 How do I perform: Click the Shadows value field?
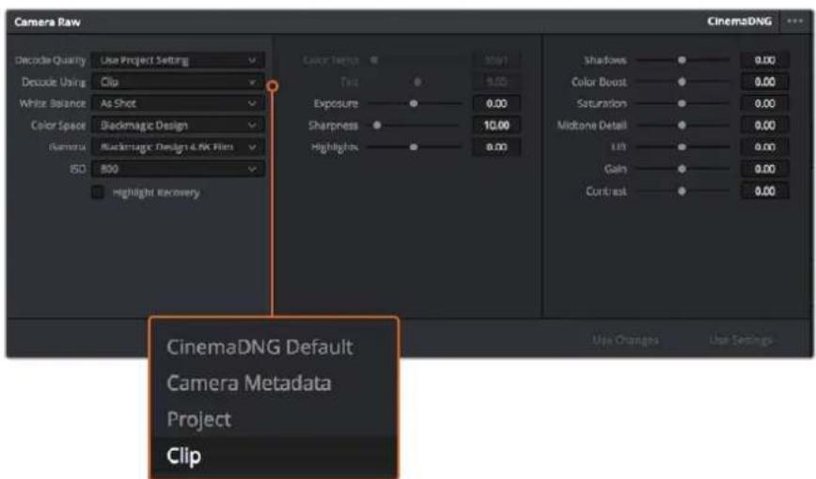pyautogui.click(x=764, y=60)
